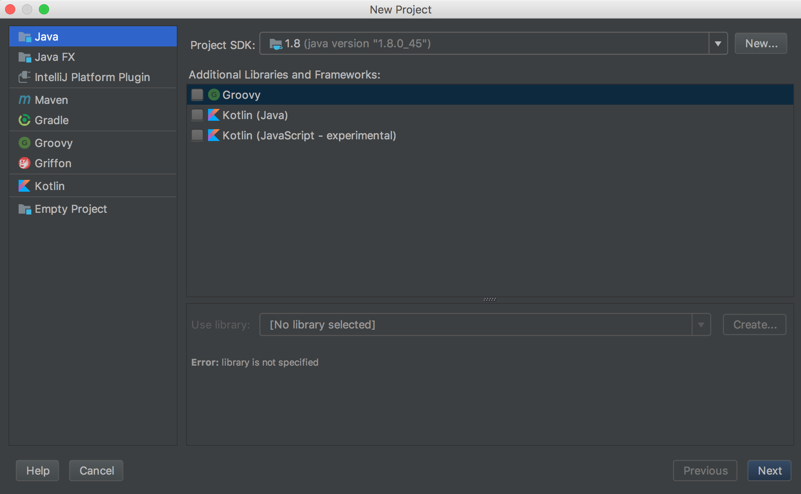Select the Groovy row label in frameworks list

pyautogui.click(x=241, y=95)
